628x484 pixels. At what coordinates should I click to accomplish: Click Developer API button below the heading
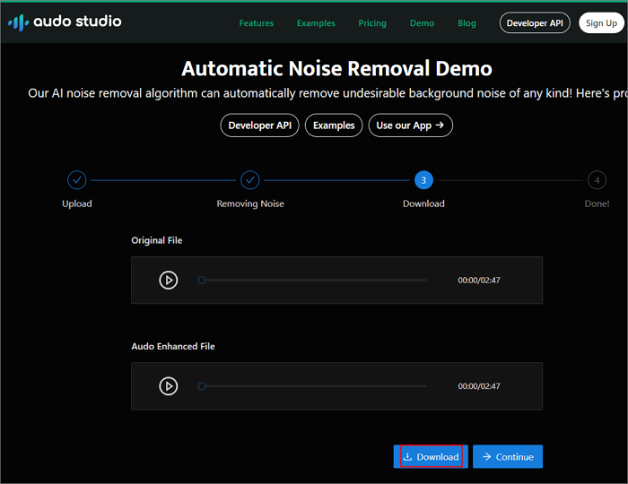pos(259,125)
